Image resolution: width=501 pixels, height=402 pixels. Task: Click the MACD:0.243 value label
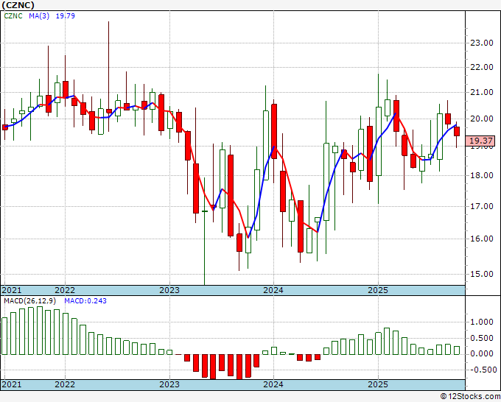pyautogui.click(x=85, y=301)
